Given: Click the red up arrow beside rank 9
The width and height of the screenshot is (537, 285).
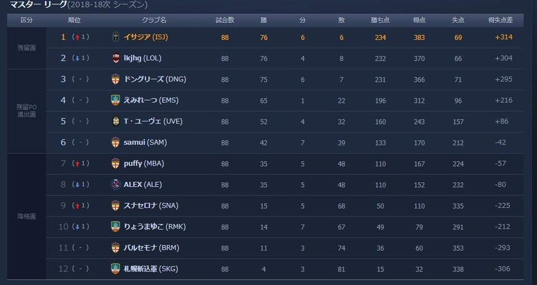Looking at the screenshot, I should (77, 206).
